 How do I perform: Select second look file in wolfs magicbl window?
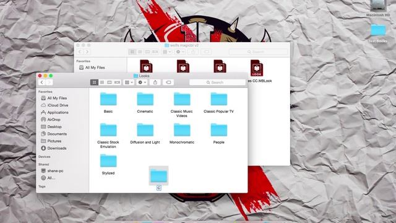click(183, 66)
